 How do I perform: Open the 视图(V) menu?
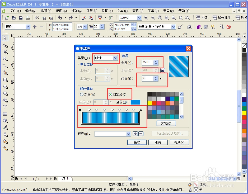coord(46,11)
